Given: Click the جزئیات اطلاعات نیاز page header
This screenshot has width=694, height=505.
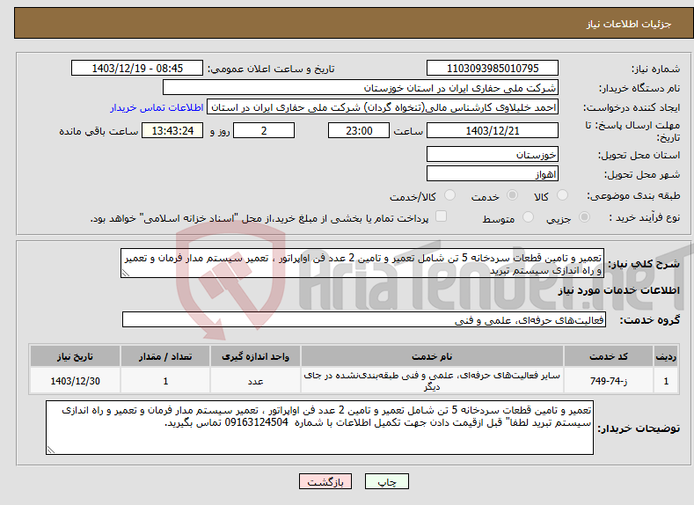Looking at the screenshot, I should (x=629, y=24).
